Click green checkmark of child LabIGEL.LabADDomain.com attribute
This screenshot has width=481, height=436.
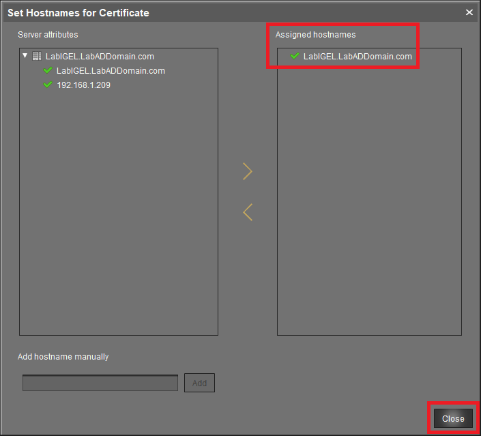click(x=48, y=71)
